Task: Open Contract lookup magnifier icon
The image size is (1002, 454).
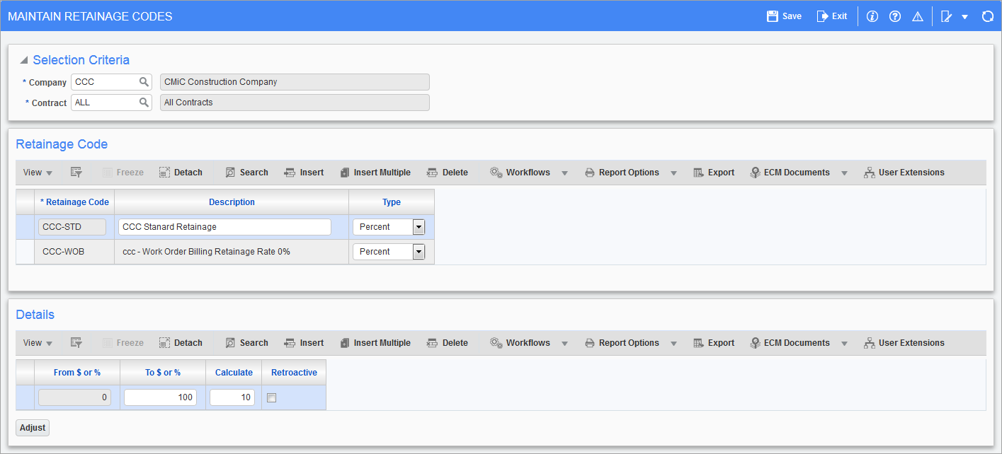Action: tap(144, 103)
